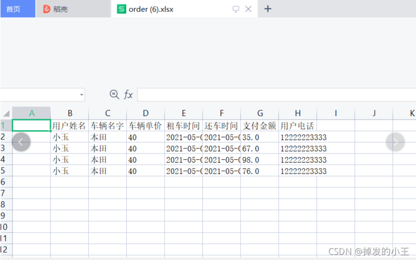Screen dimensions: 416x260
Task: Click cell containing 车辆单价
Action: pyautogui.click(x=145, y=126)
